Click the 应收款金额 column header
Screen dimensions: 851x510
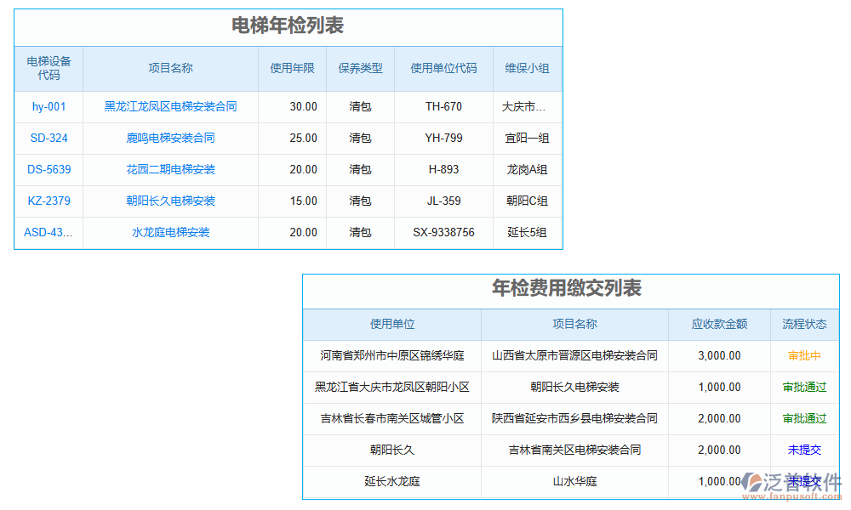pyautogui.click(x=720, y=325)
